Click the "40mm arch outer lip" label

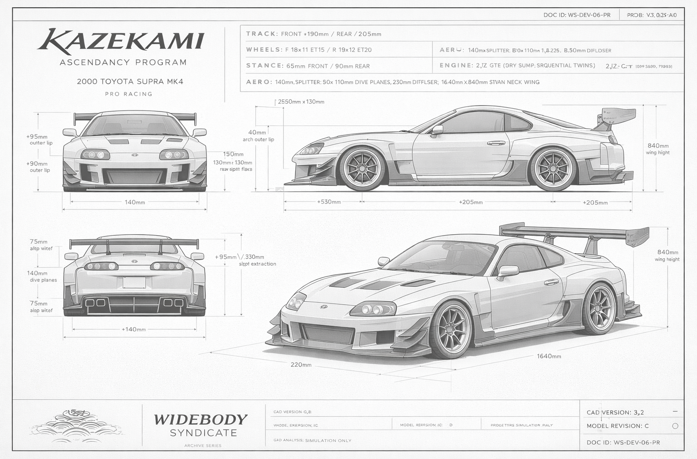point(258,136)
